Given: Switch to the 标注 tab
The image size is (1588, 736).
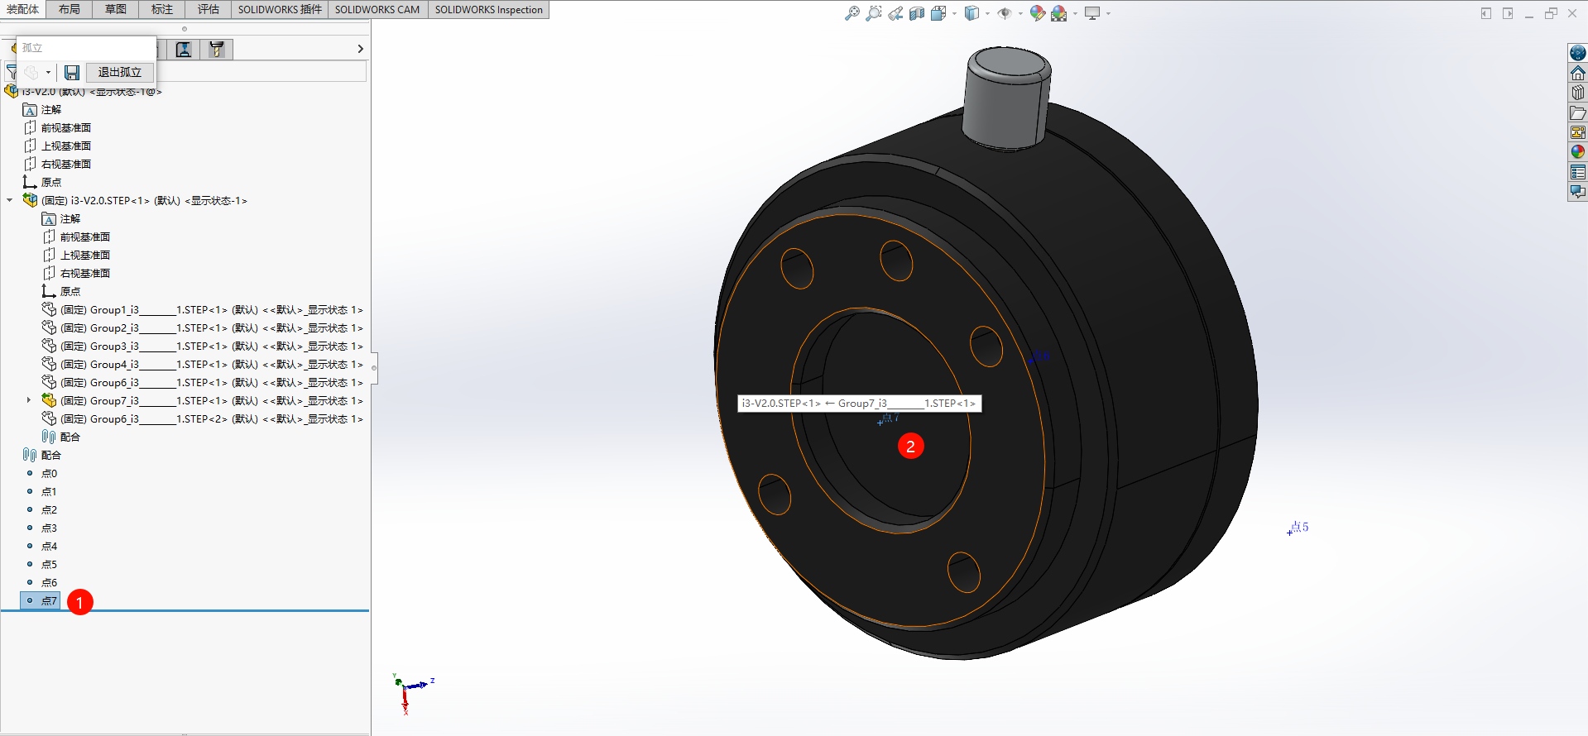Looking at the screenshot, I should pyautogui.click(x=162, y=9).
